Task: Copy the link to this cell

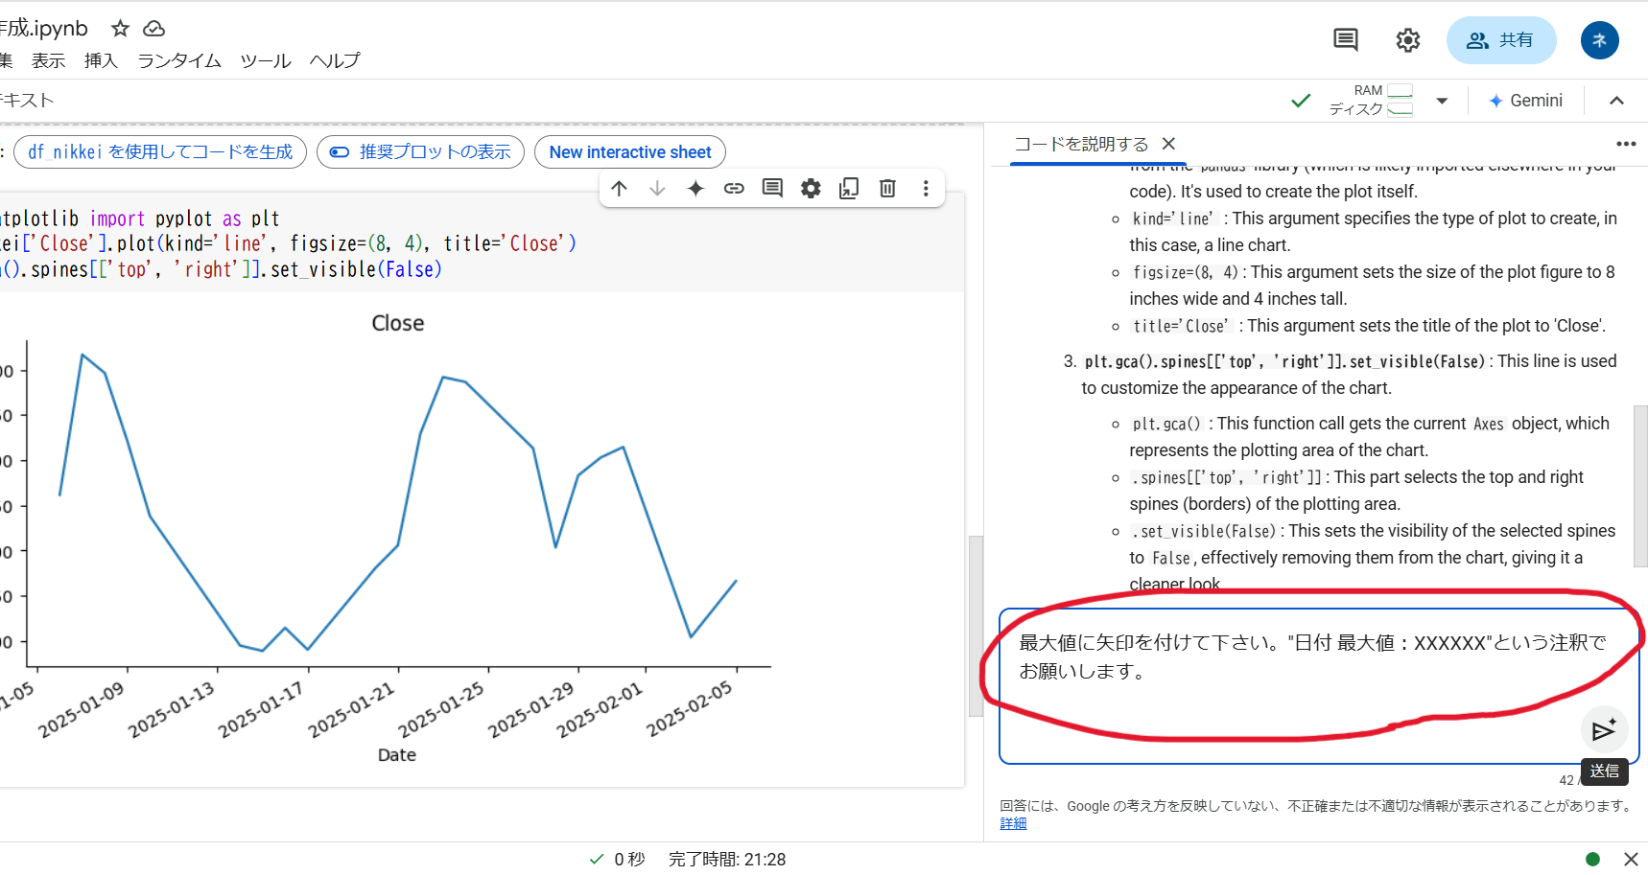Action: point(734,188)
